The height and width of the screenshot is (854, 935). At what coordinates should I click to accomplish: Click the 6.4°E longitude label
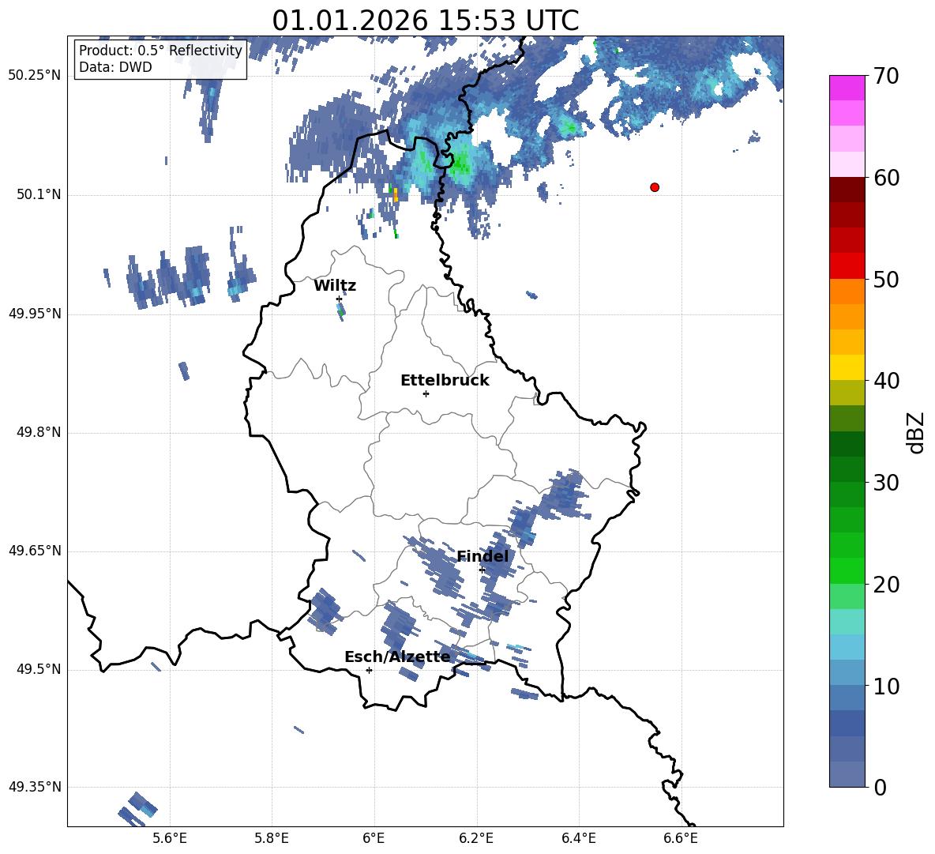coord(578,838)
